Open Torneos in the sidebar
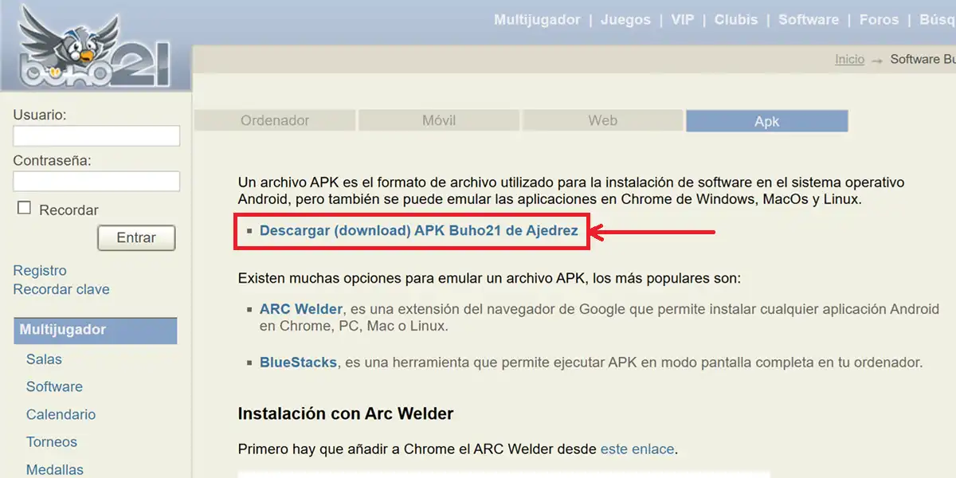This screenshot has width=956, height=478. tap(52, 442)
